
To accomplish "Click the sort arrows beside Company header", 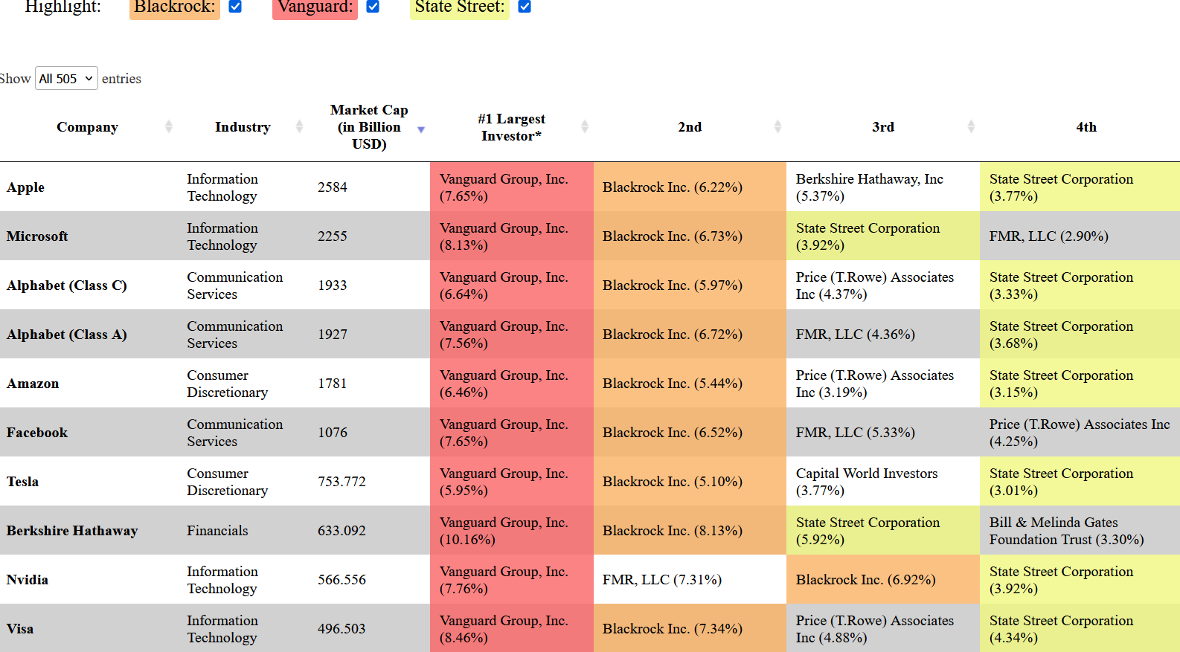I will pos(169,127).
